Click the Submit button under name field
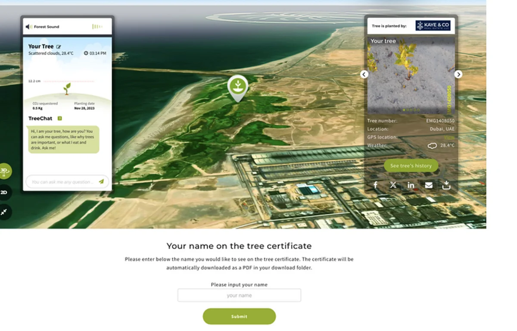Image resolution: width=517 pixels, height=331 pixels. (239, 316)
